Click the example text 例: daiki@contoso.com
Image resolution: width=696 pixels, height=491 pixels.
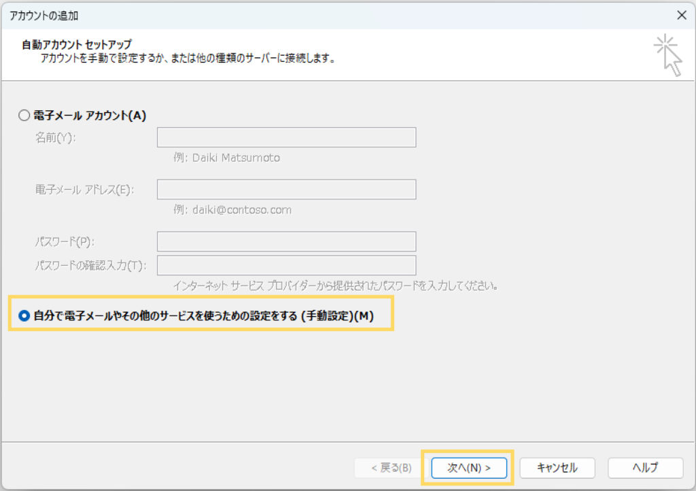click(232, 209)
